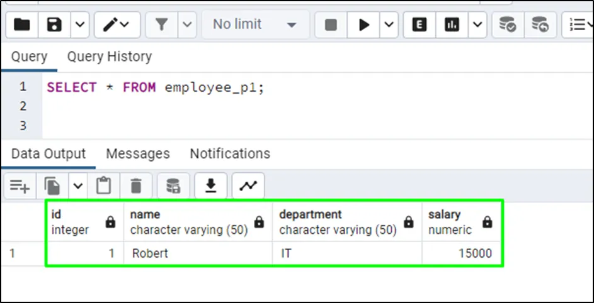Click the Explain Analyze chart icon

452,25
